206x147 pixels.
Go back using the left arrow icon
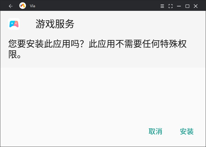tap(11, 6)
